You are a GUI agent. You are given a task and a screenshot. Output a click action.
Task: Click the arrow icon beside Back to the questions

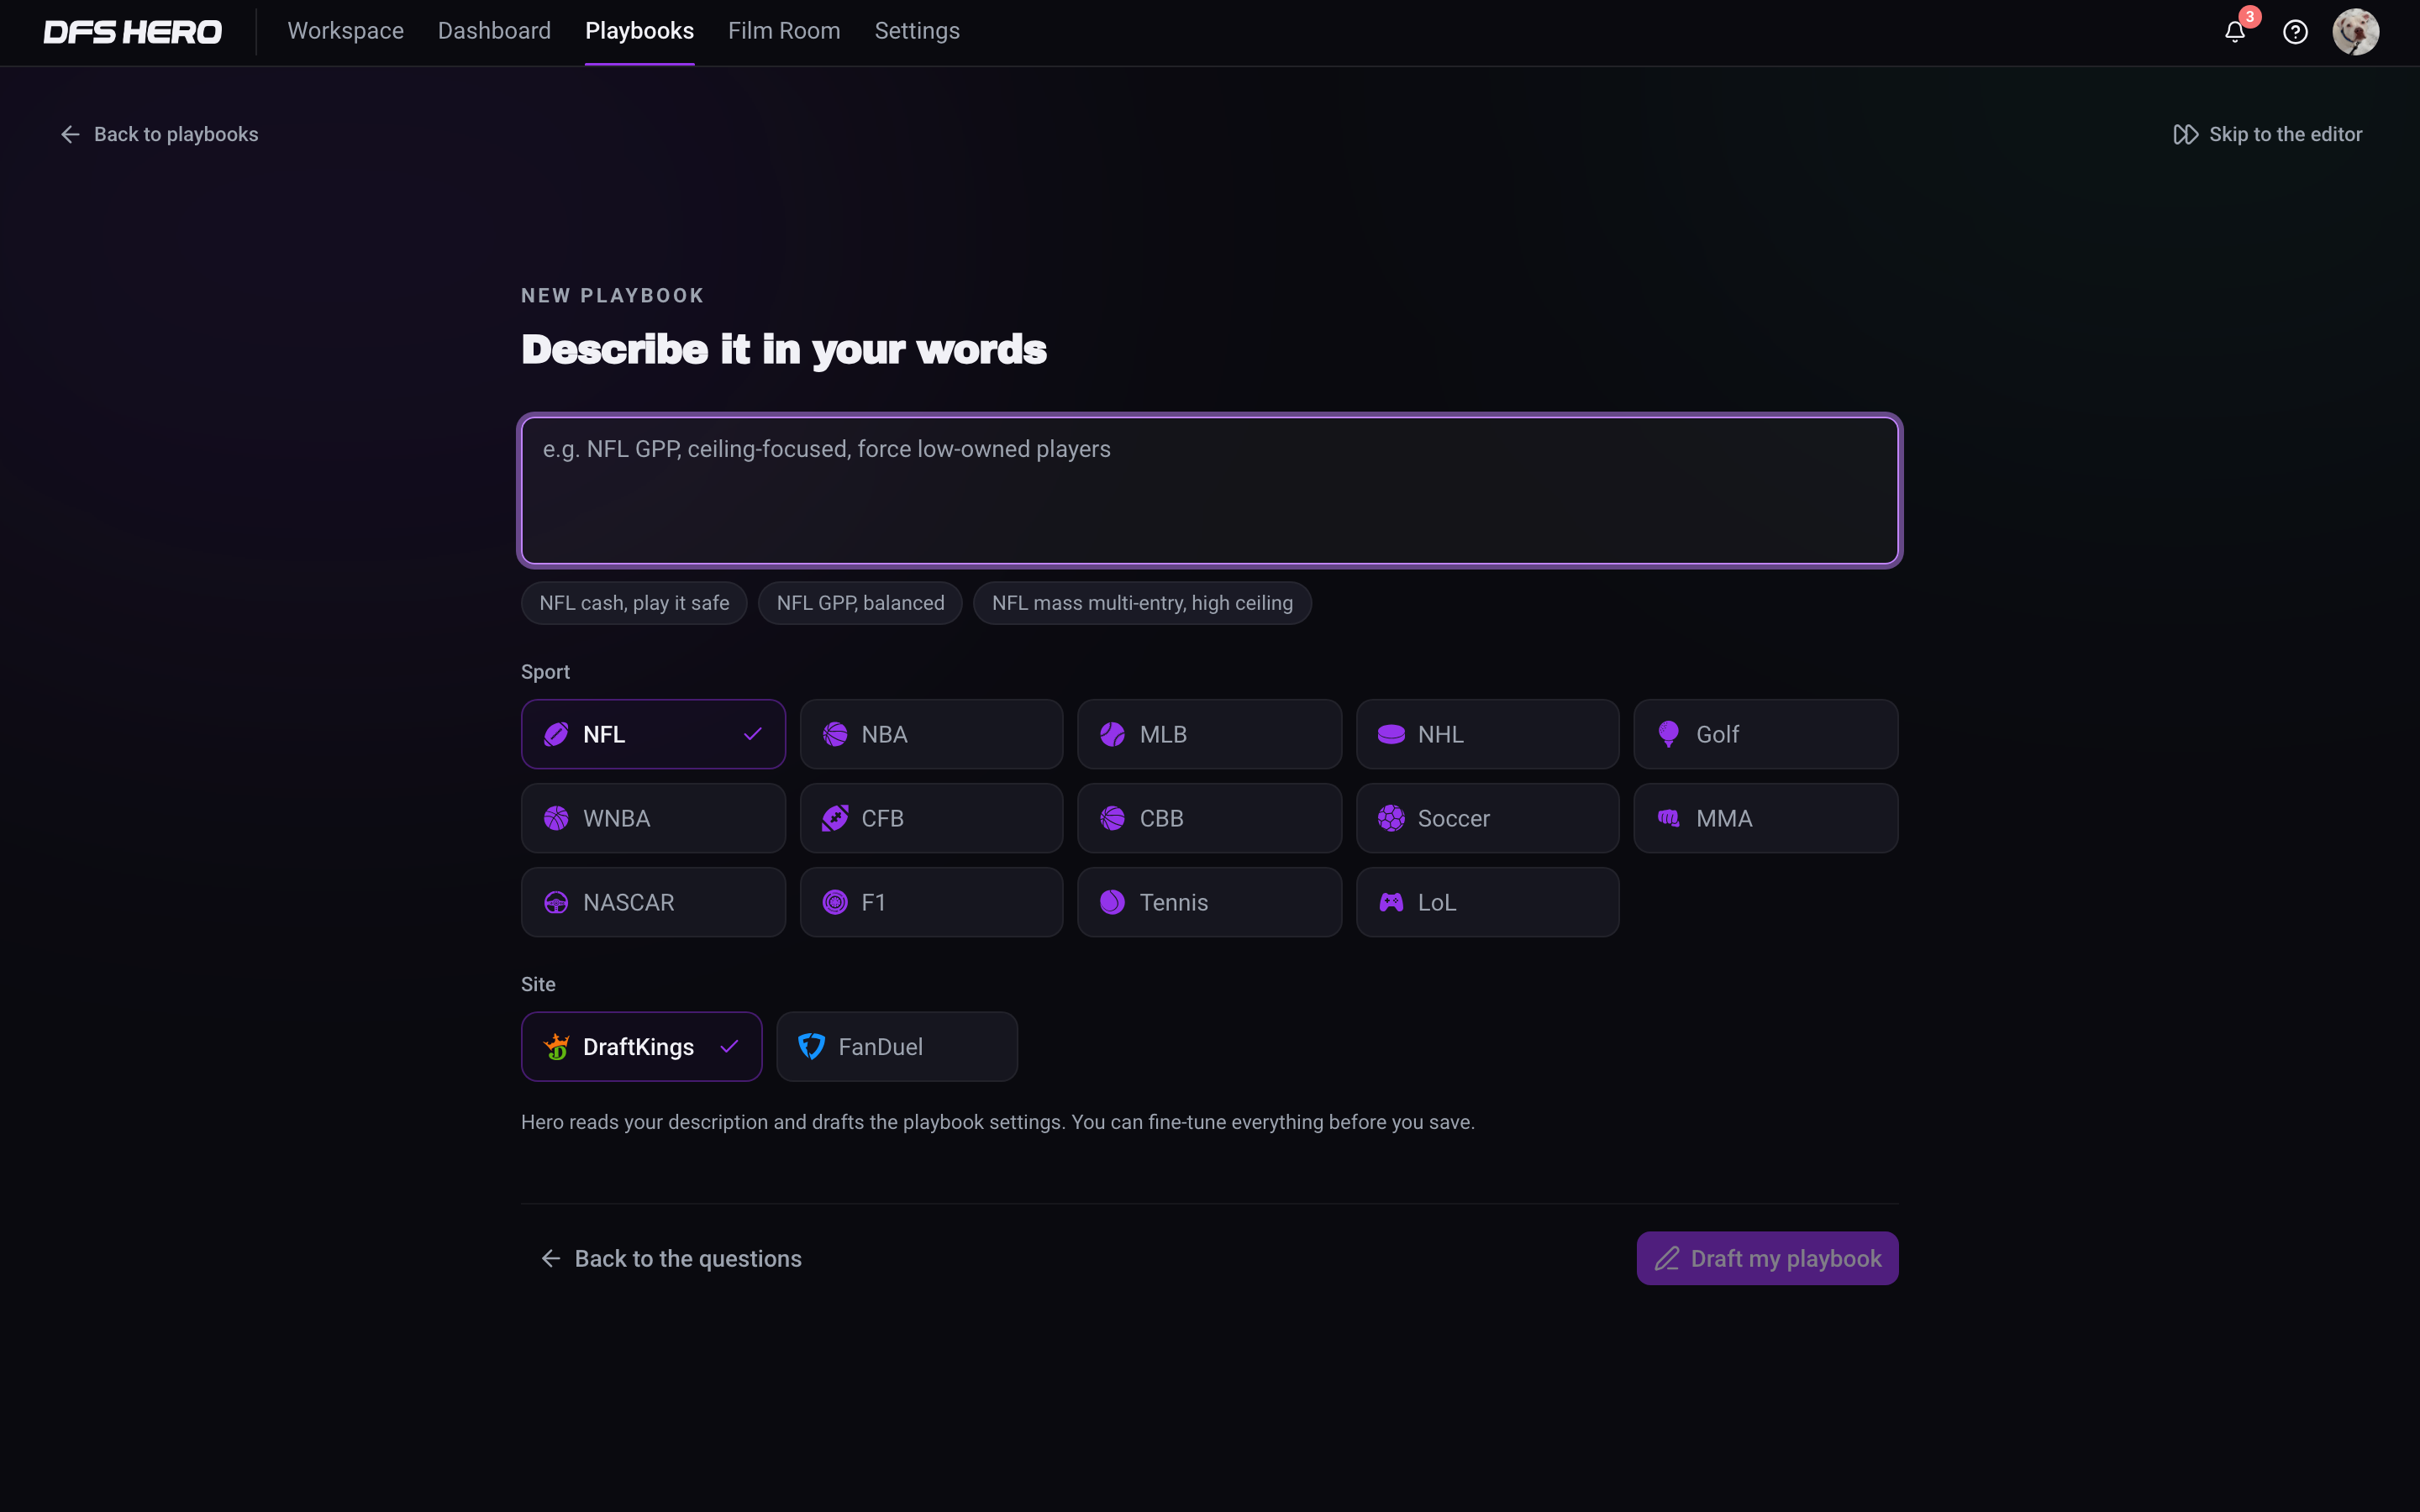tap(550, 1258)
